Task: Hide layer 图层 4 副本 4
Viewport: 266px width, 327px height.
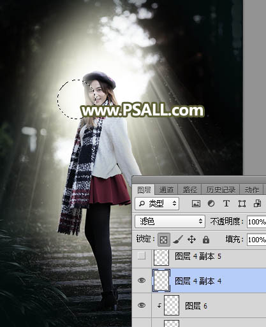Action: [142, 280]
